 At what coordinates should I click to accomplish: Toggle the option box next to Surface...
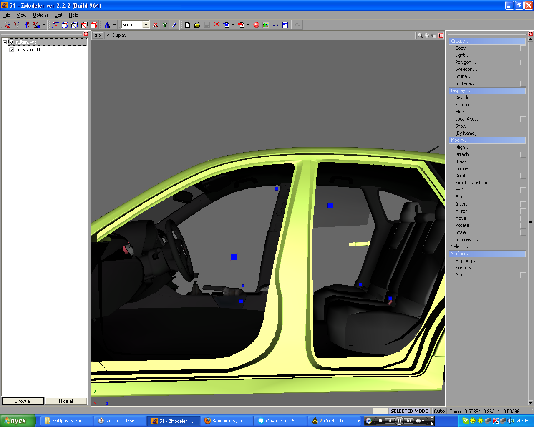pyautogui.click(x=523, y=84)
